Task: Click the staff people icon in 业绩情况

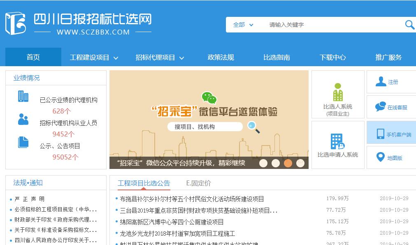Action: [x=23, y=119]
